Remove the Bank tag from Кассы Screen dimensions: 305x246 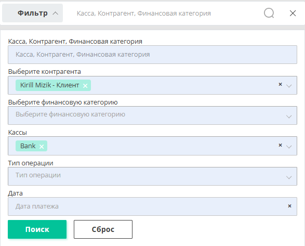pos(42,147)
